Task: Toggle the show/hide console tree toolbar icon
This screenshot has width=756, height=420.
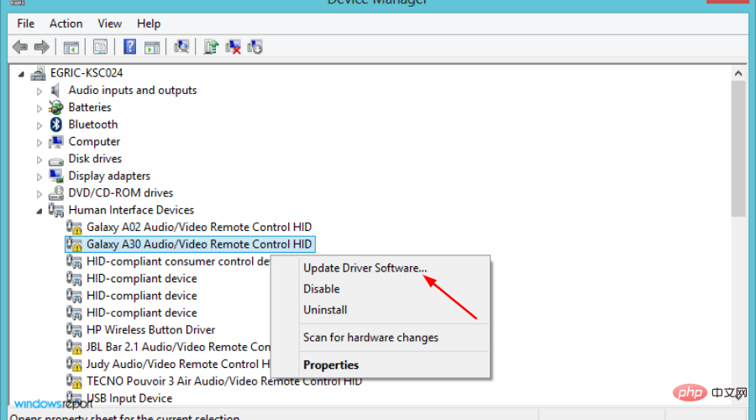Action: [71, 47]
